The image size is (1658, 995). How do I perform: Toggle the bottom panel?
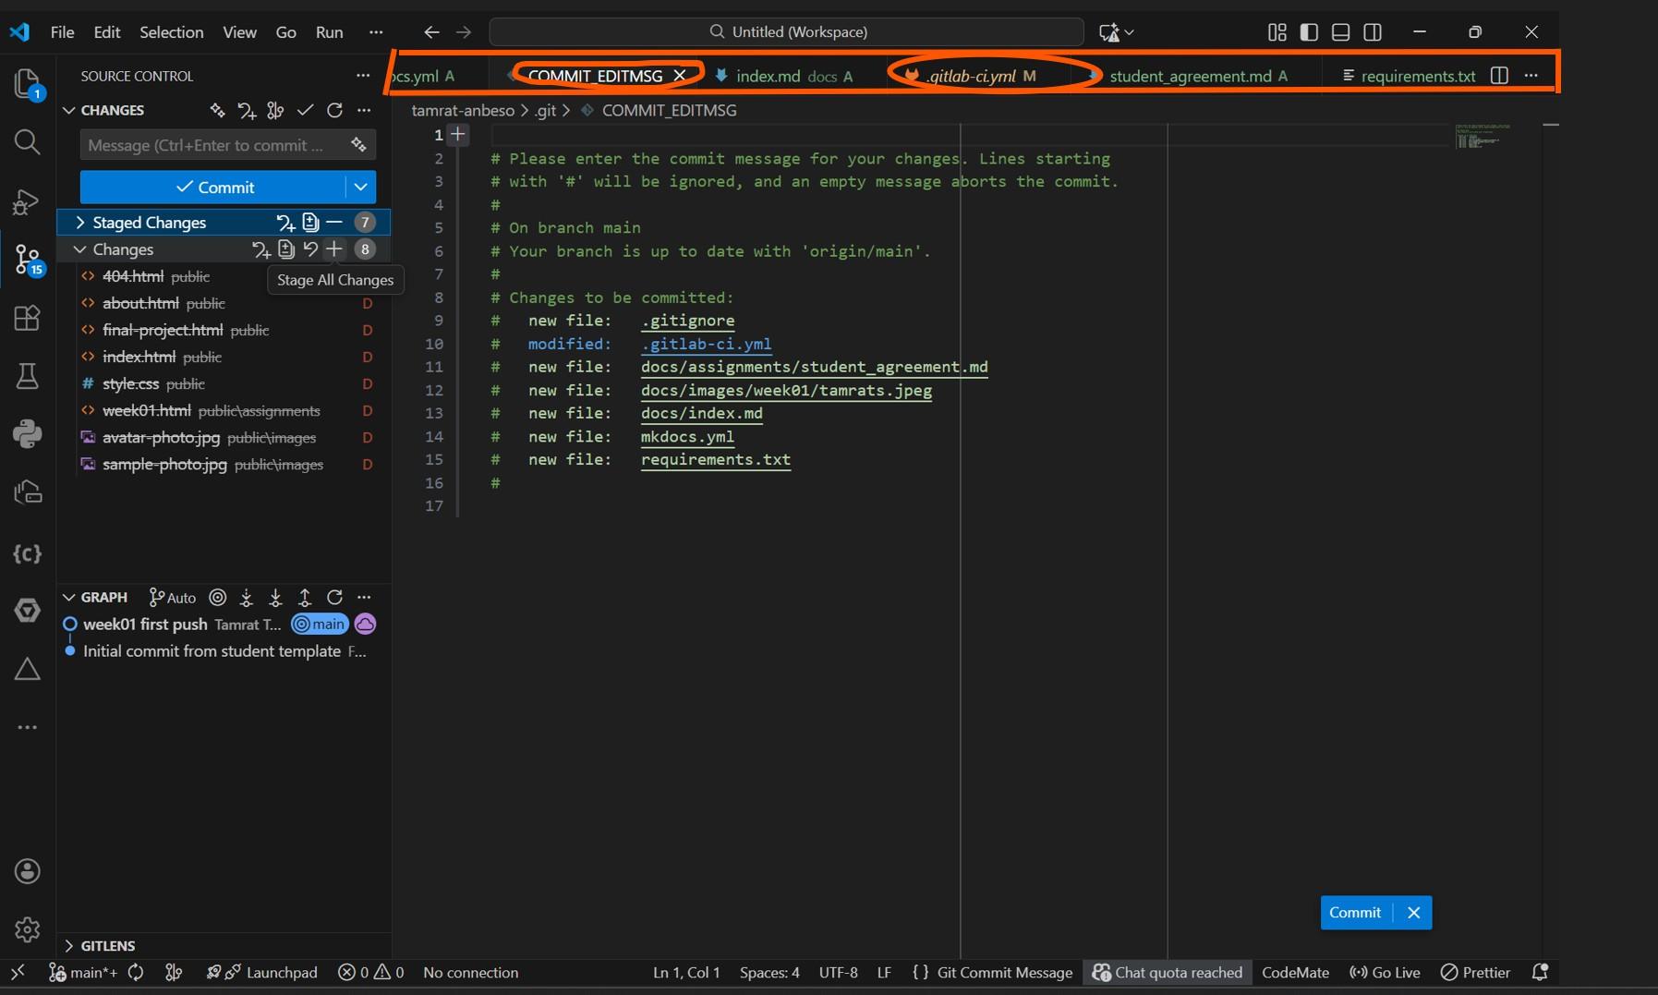[x=1340, y=32]
